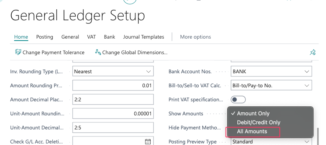
Task: Click the Unit-Amount Decimal Places field
Action: [113, 127]
